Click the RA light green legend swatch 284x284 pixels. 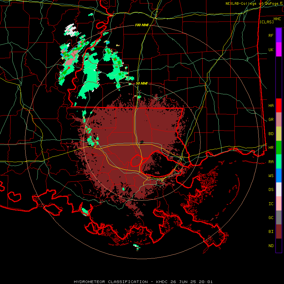pyautogui.click(x=279, y=162)
